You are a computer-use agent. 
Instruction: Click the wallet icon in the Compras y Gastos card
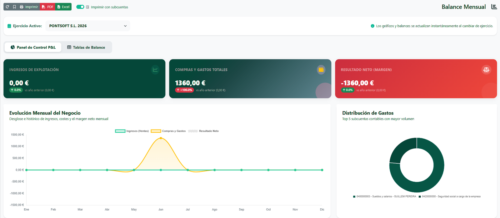click(321, 69)
